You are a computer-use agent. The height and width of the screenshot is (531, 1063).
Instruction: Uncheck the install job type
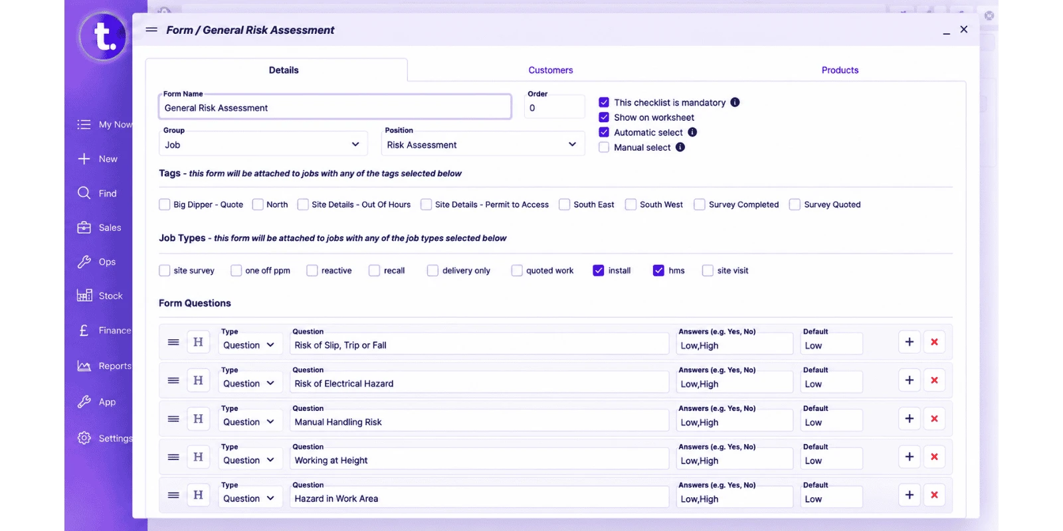coord(599,271)
